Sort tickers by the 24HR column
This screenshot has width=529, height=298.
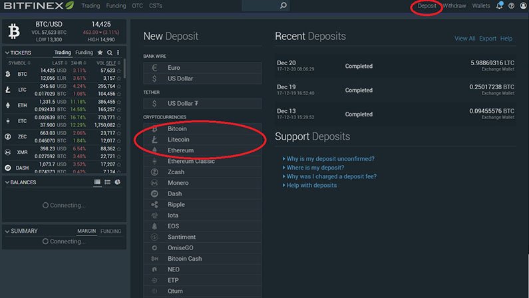(79, 63)
